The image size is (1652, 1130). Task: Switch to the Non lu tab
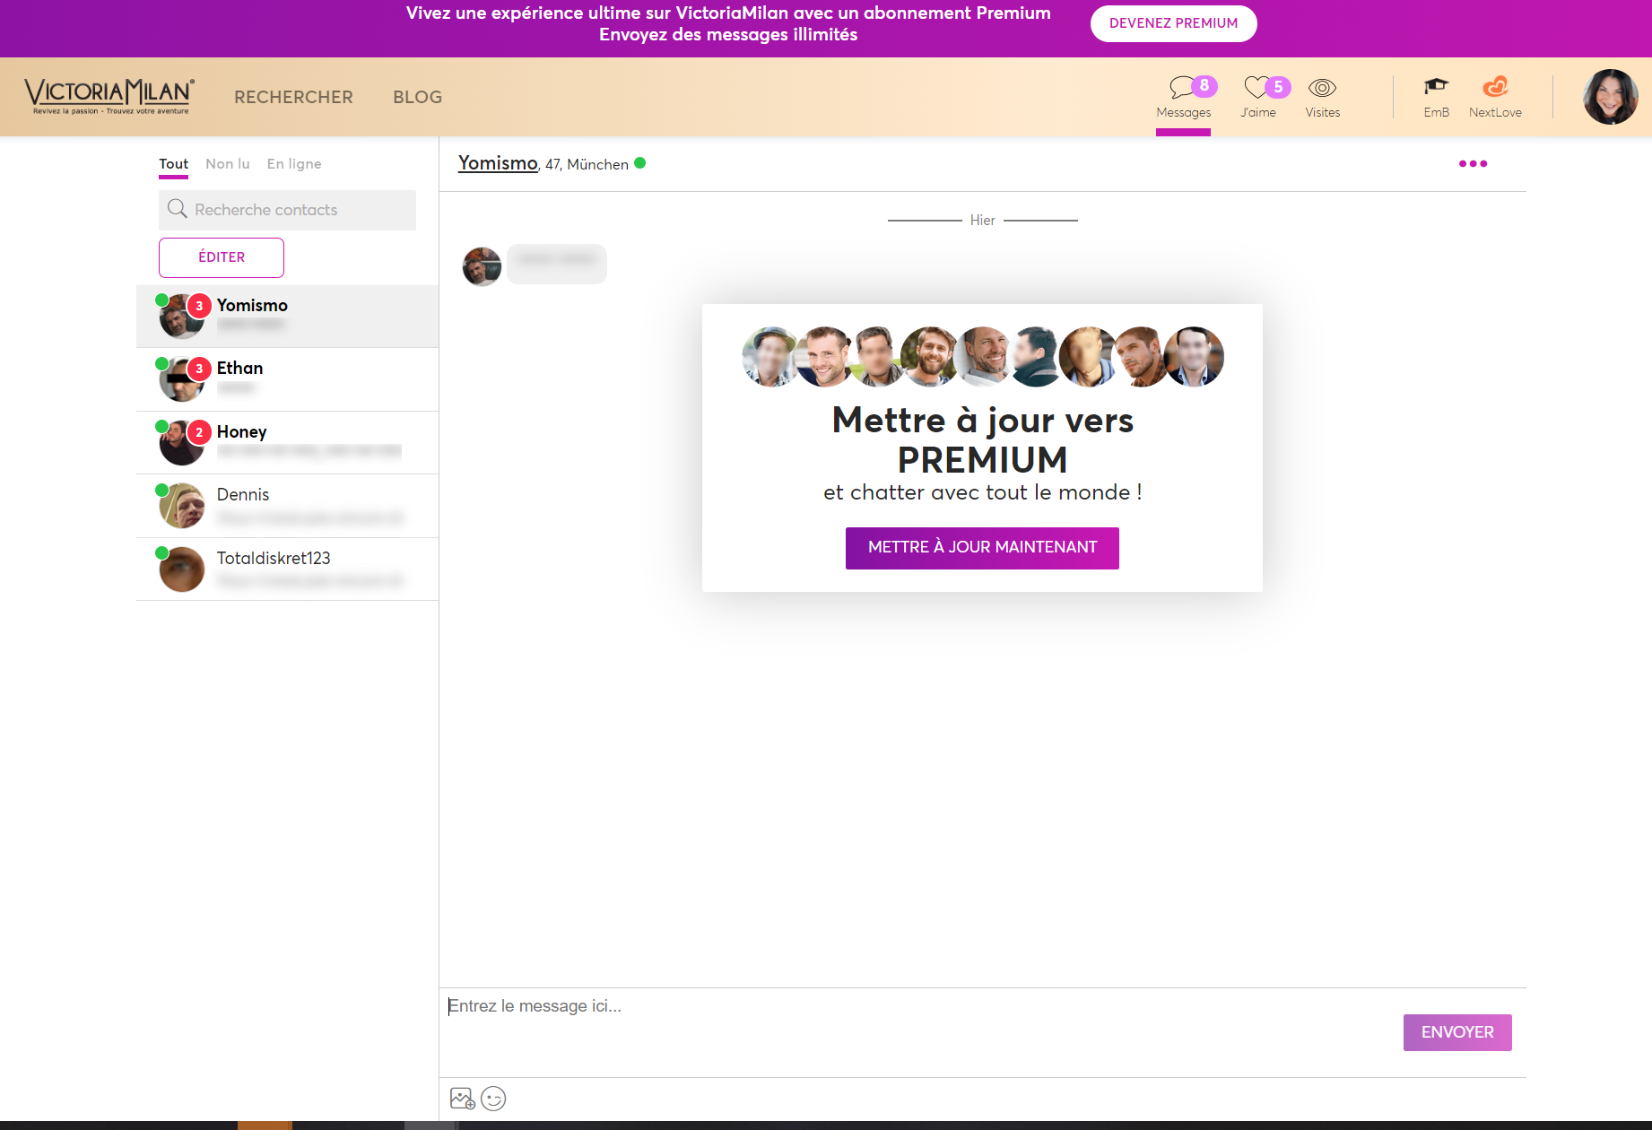click(228, 164)
